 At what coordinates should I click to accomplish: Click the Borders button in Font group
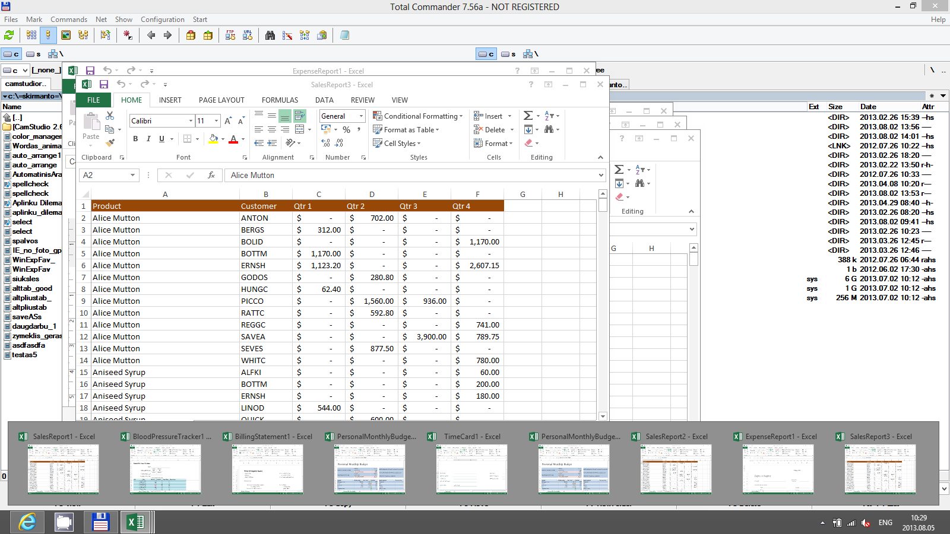coord(188,139)
